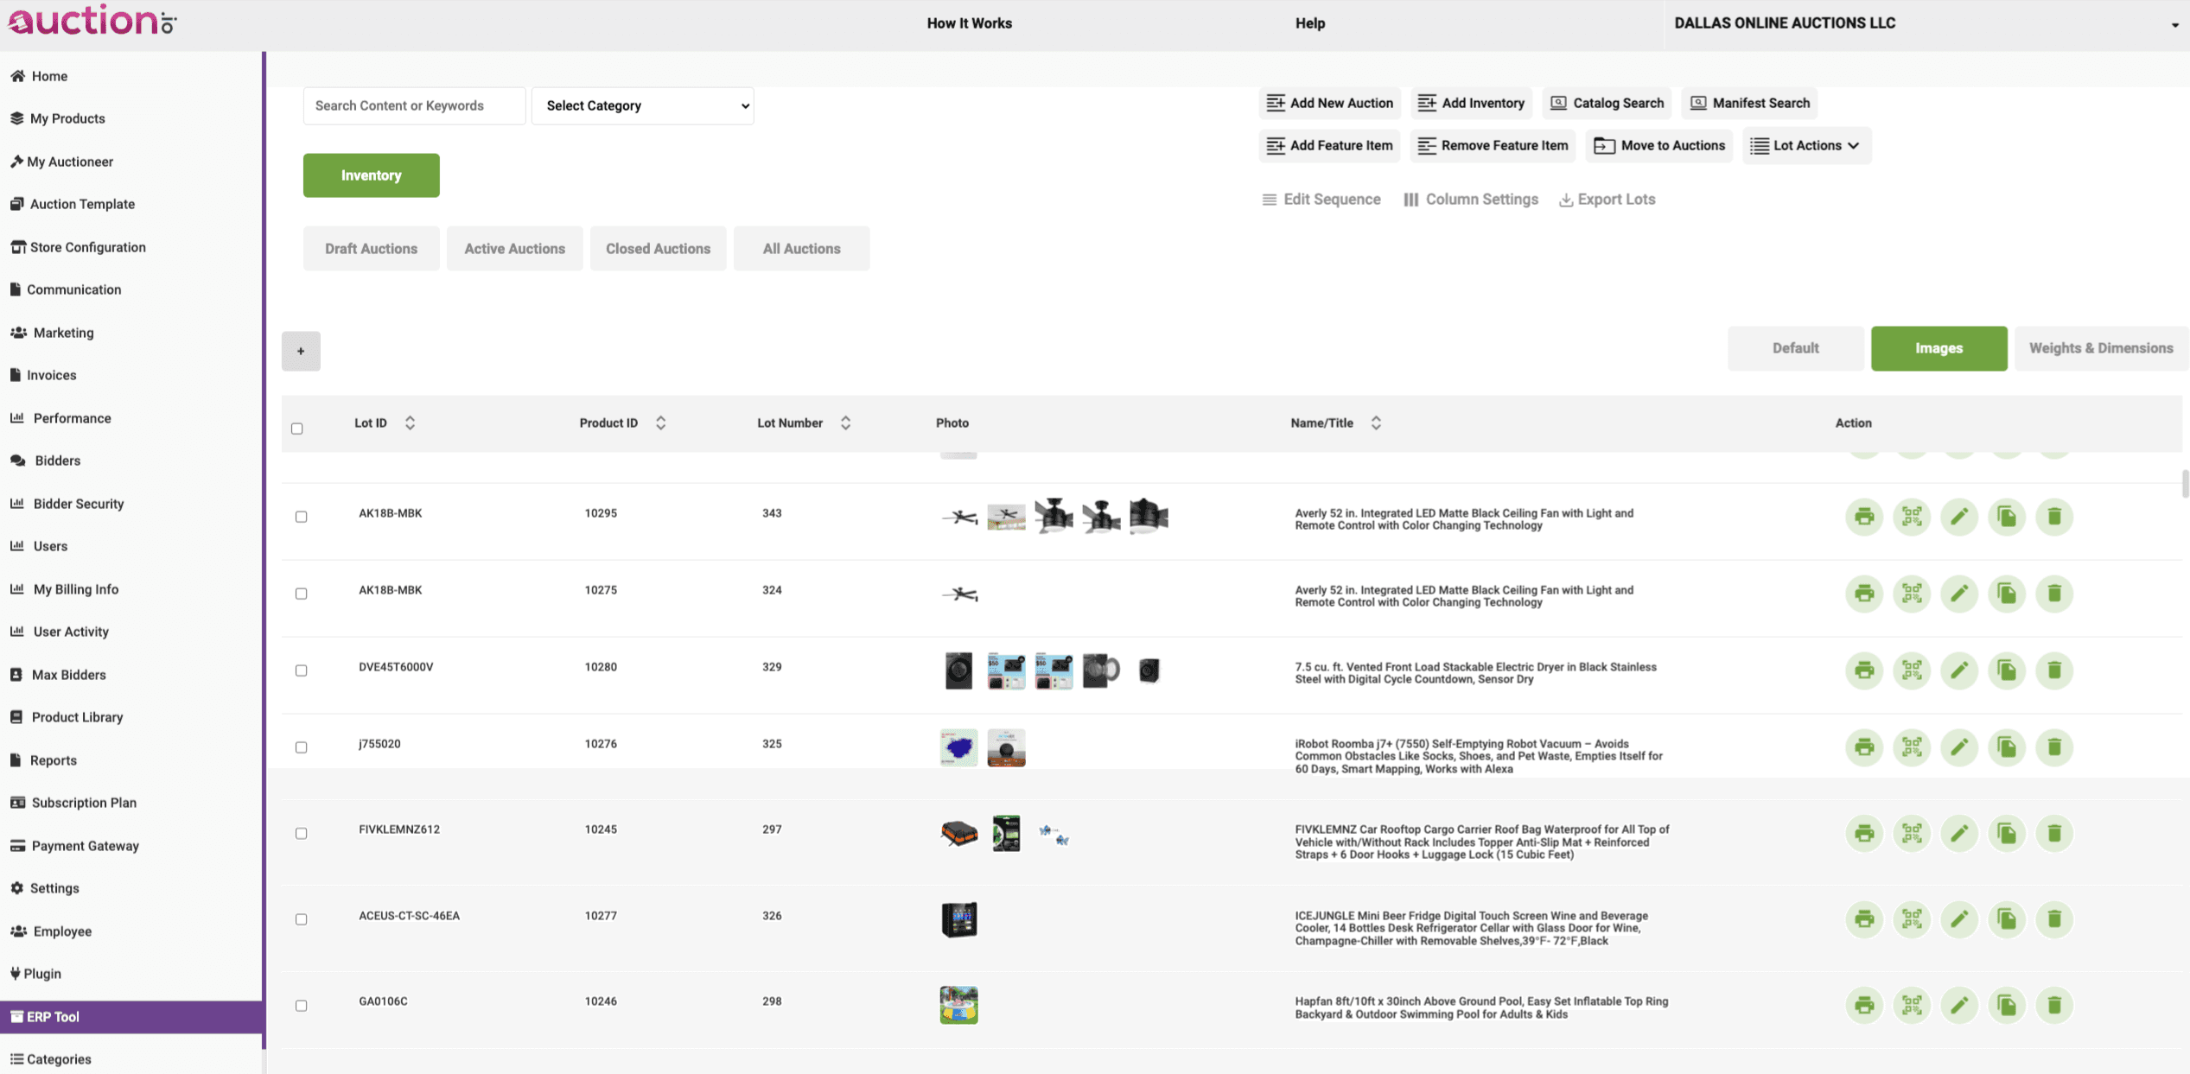Duplicate the FIVKLEMNZ612 cargo carrier lot
This screenshot has width=2190, height=1074.
click(2007, 833)
